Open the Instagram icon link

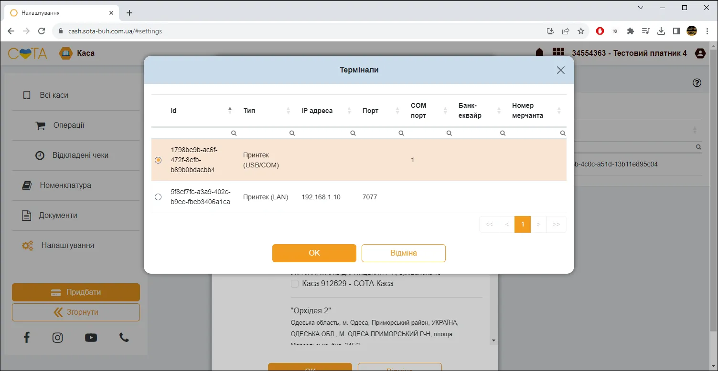tap(58, 338)
